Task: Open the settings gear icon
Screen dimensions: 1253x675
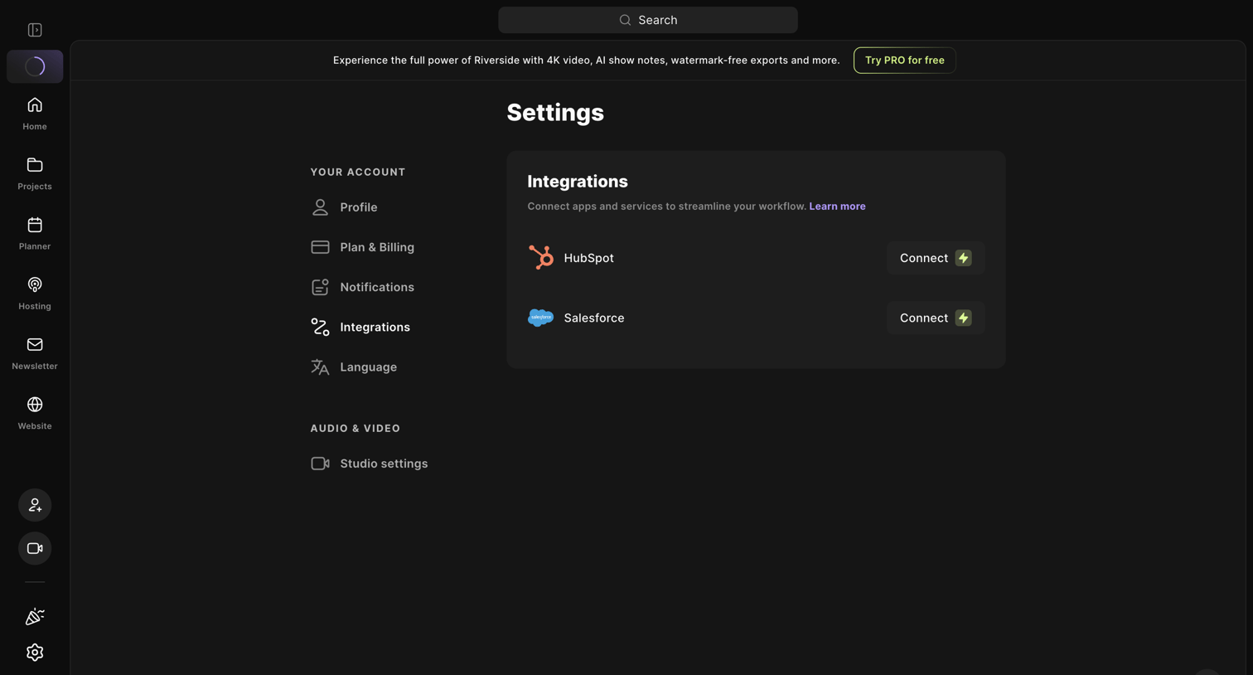Action: 35,653
